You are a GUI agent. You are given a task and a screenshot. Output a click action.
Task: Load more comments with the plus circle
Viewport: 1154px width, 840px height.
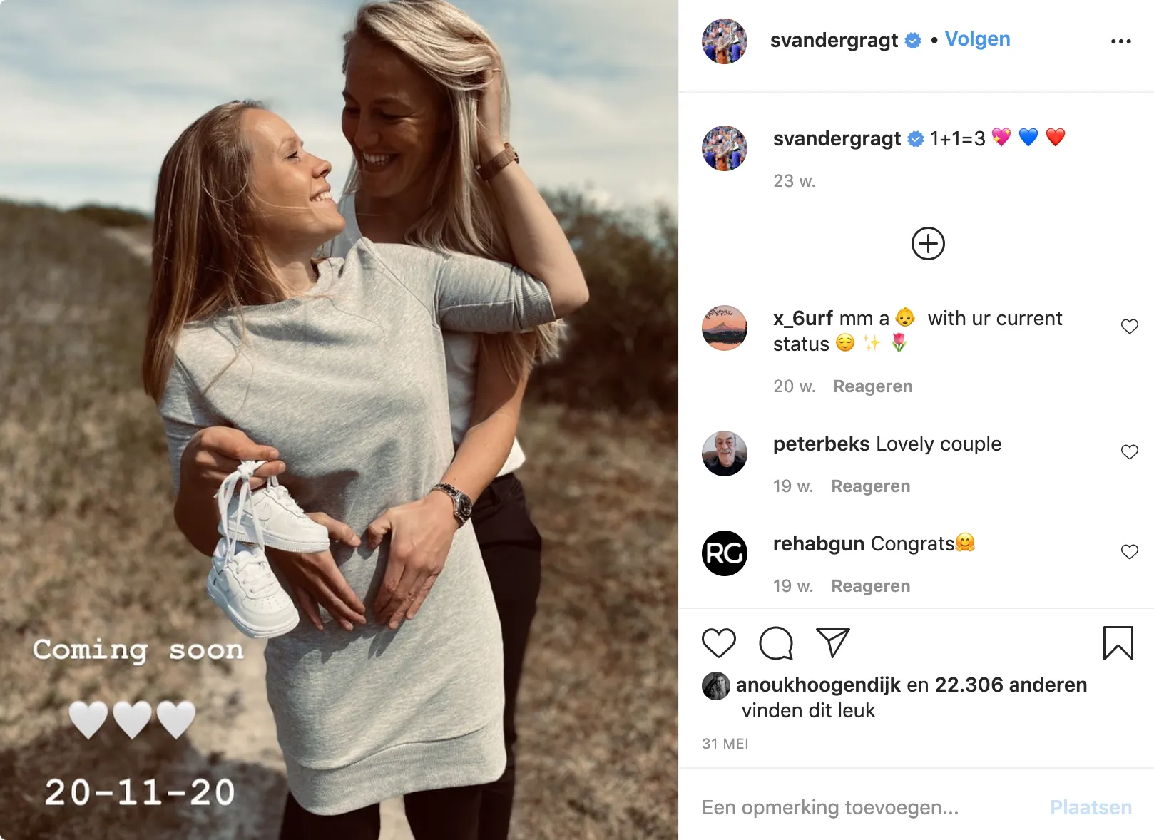[x=928, y=244]
